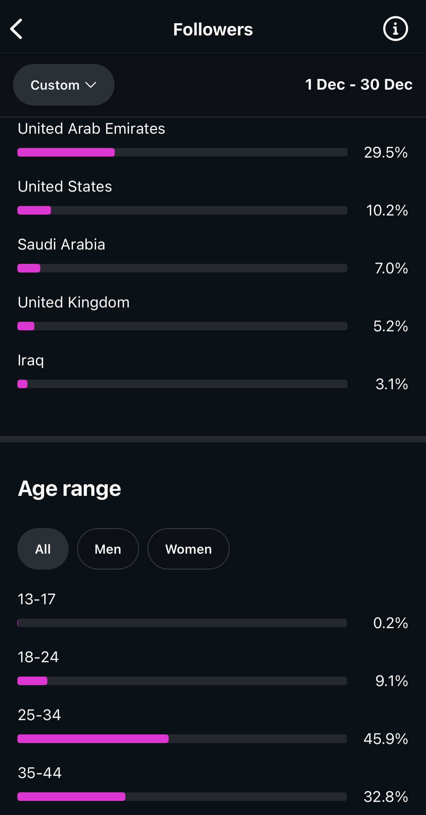Select the 18-24 age range bar
Screen dimensions: 426x815
tap(182, 681)
